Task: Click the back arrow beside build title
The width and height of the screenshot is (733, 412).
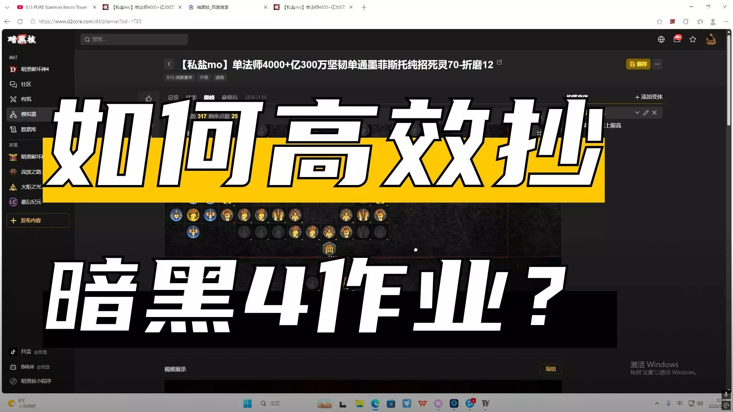Action: [169, 64]
